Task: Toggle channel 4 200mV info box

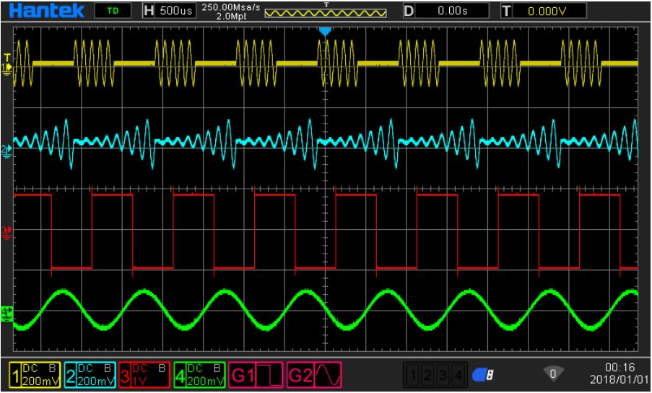Action: coord(199,375)
